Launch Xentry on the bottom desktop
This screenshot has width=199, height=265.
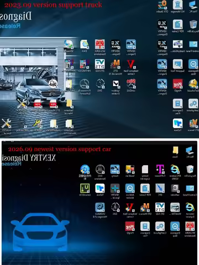point(115,169)
